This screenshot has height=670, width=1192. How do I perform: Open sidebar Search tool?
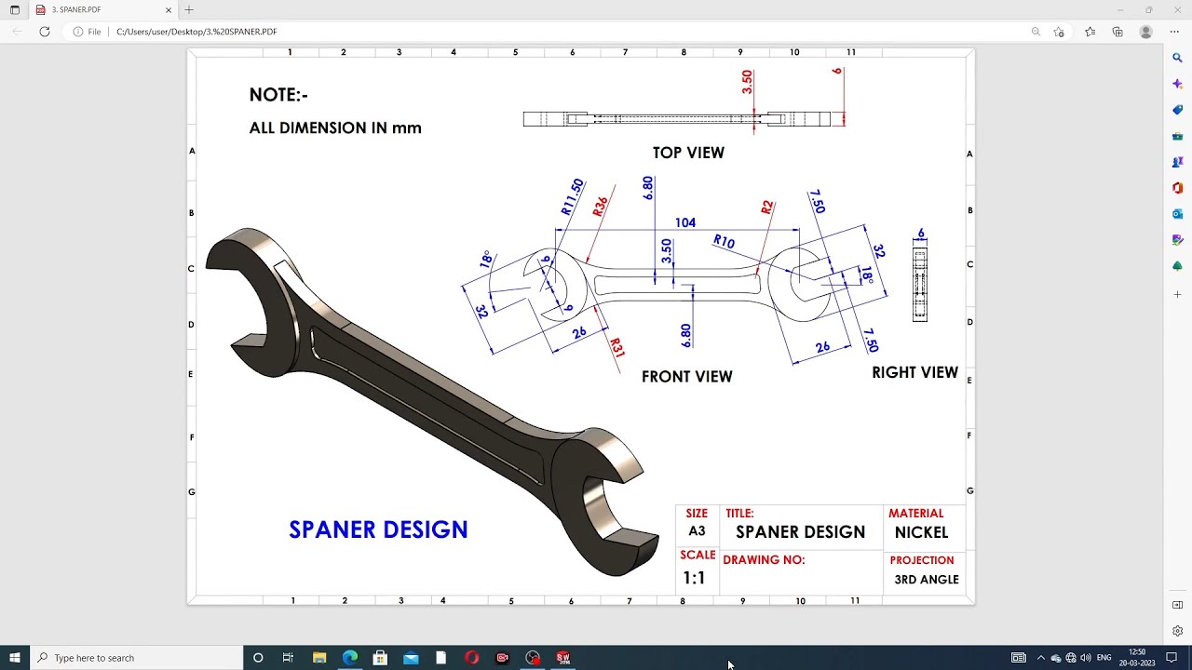(1177, 58)
